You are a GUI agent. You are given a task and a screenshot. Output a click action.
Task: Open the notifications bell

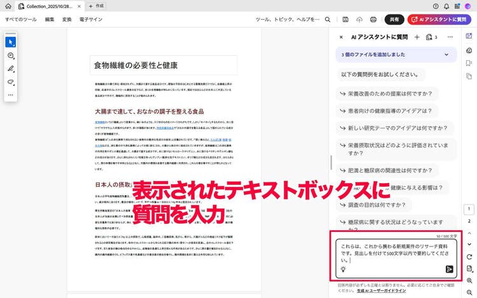click(x=446, y=6)
